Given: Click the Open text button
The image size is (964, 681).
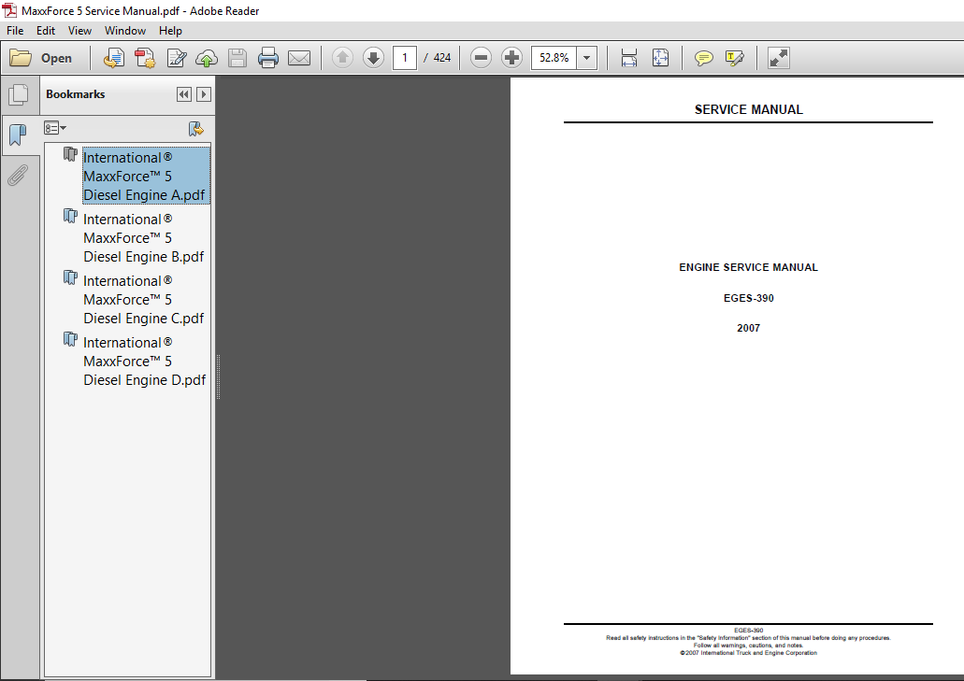Looking at the screenshot, I should [x=56, y=58].
